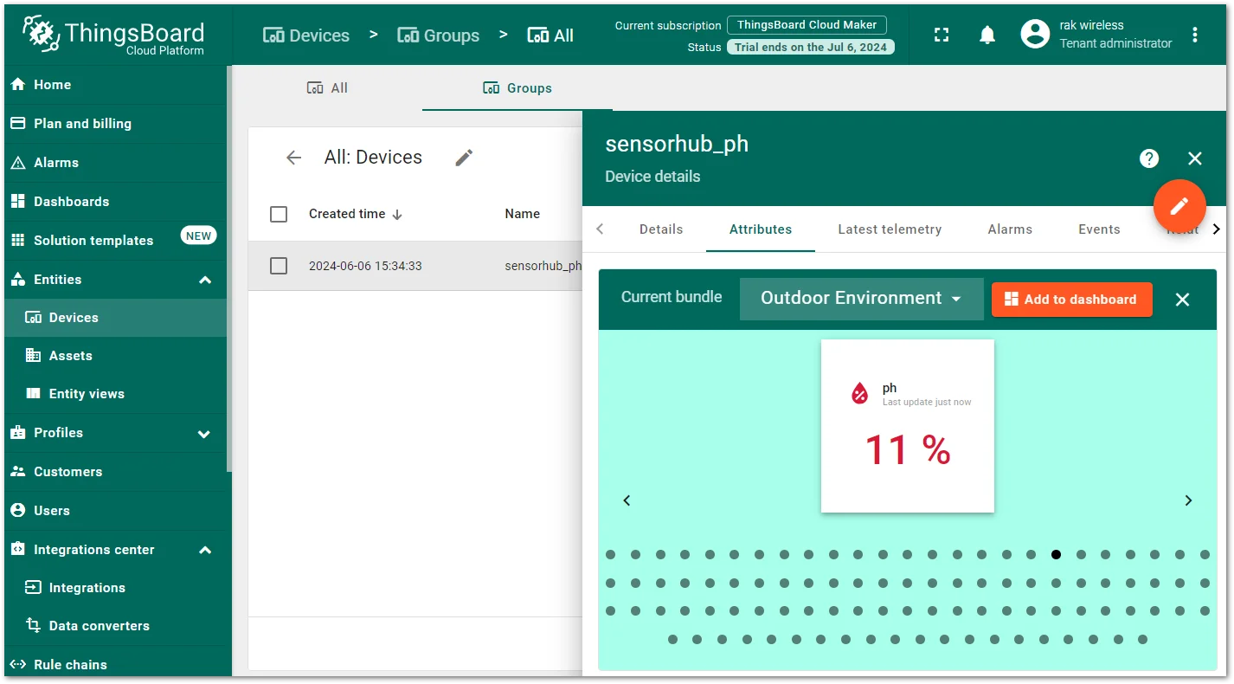1234x684 pixels.
Task: Click the Data converters transform icon
Action: click(33, 626)
